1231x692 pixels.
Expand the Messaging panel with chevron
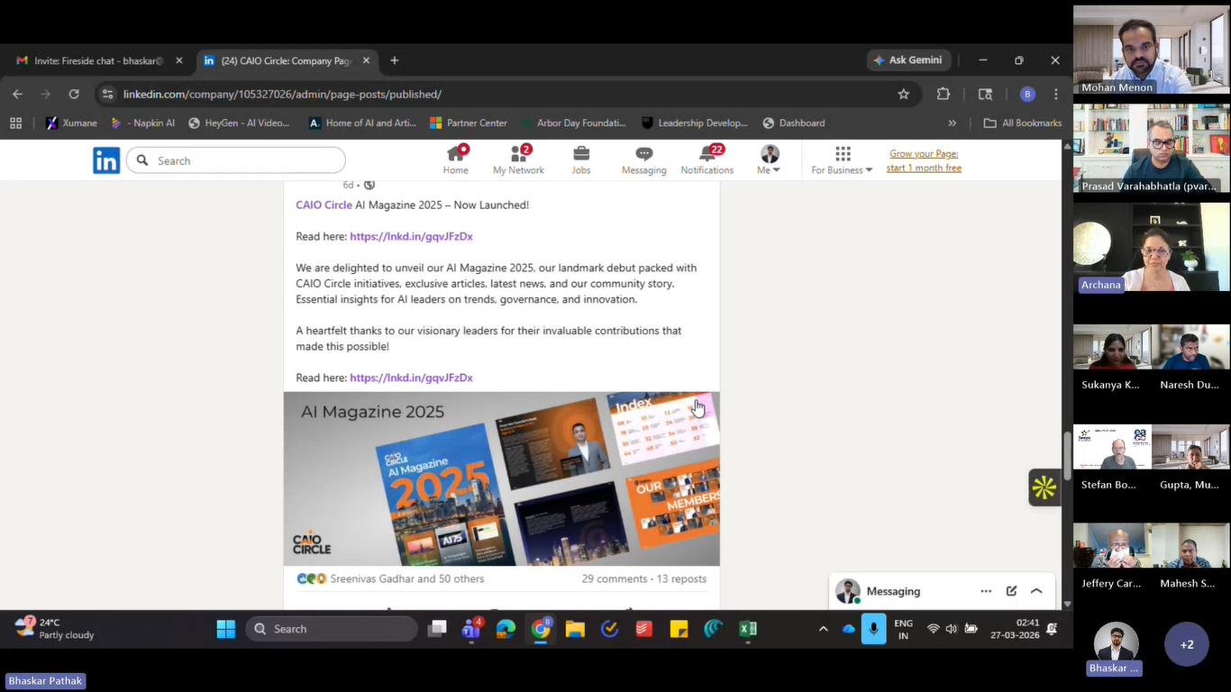pos(1036,591)
